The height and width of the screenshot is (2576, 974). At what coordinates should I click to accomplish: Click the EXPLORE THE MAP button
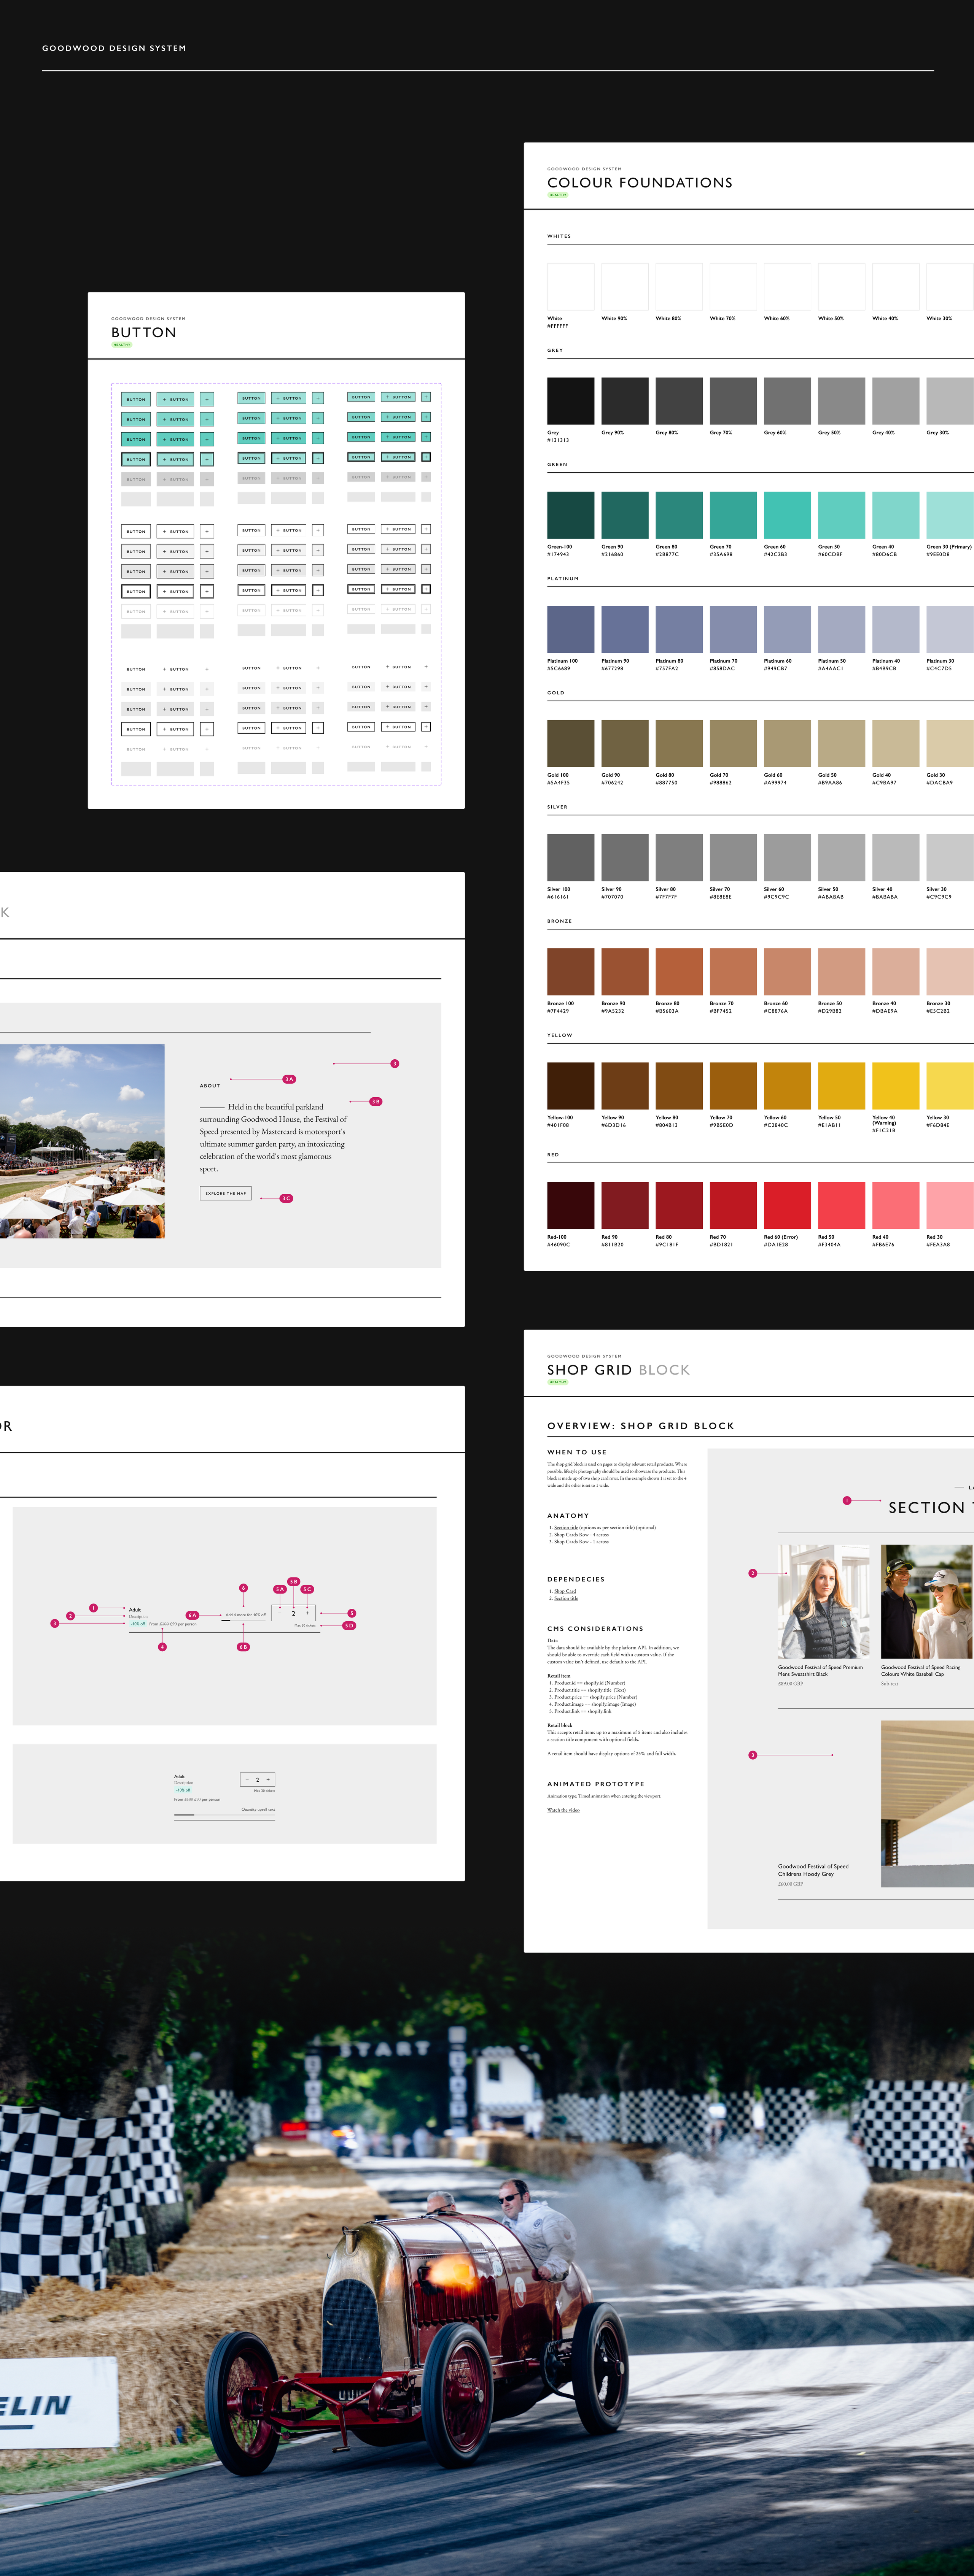coord(225,1193)
